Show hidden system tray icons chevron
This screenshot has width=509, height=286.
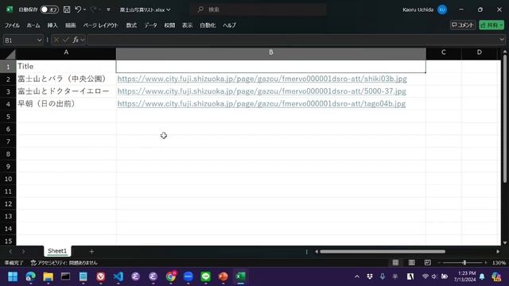(357, 276)
